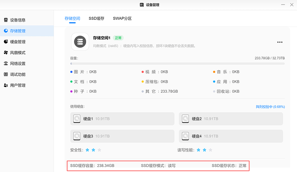
Task: Switch to the SWAP分区 tab
Action: pos(122,18)
